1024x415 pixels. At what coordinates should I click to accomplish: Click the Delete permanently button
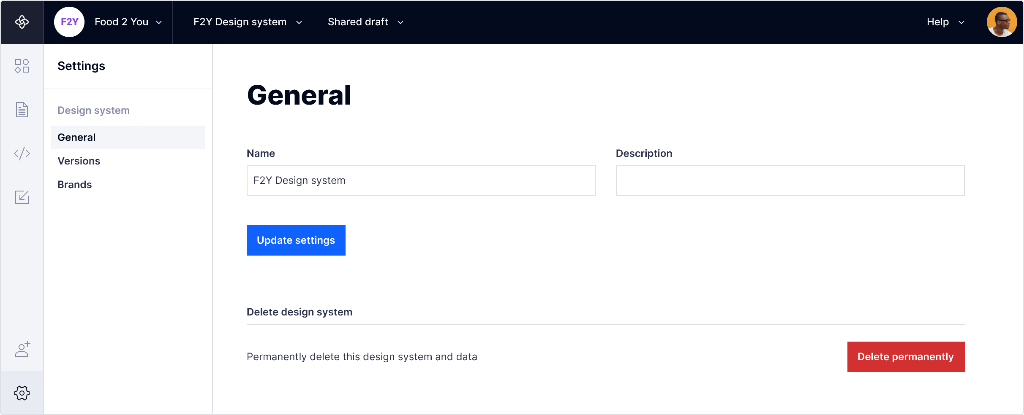point(906,356)
